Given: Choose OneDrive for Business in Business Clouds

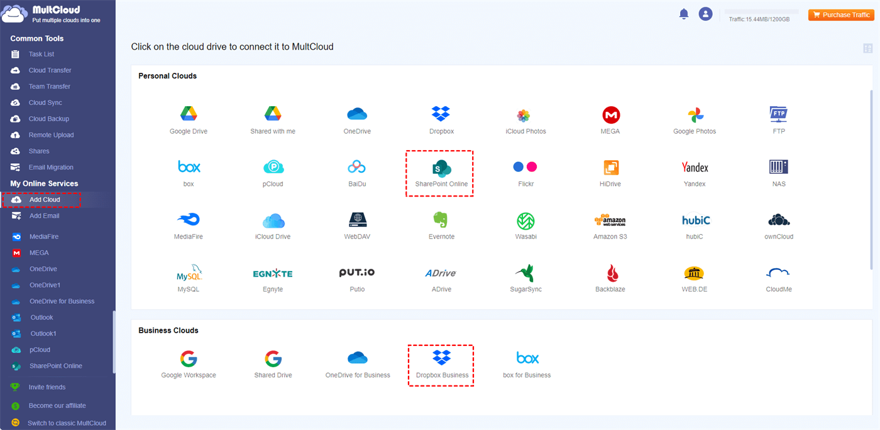Looking at the screenshot, I should [x=357, y=364].
